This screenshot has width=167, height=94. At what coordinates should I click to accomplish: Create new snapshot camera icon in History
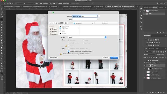click(x=160, y=32)
